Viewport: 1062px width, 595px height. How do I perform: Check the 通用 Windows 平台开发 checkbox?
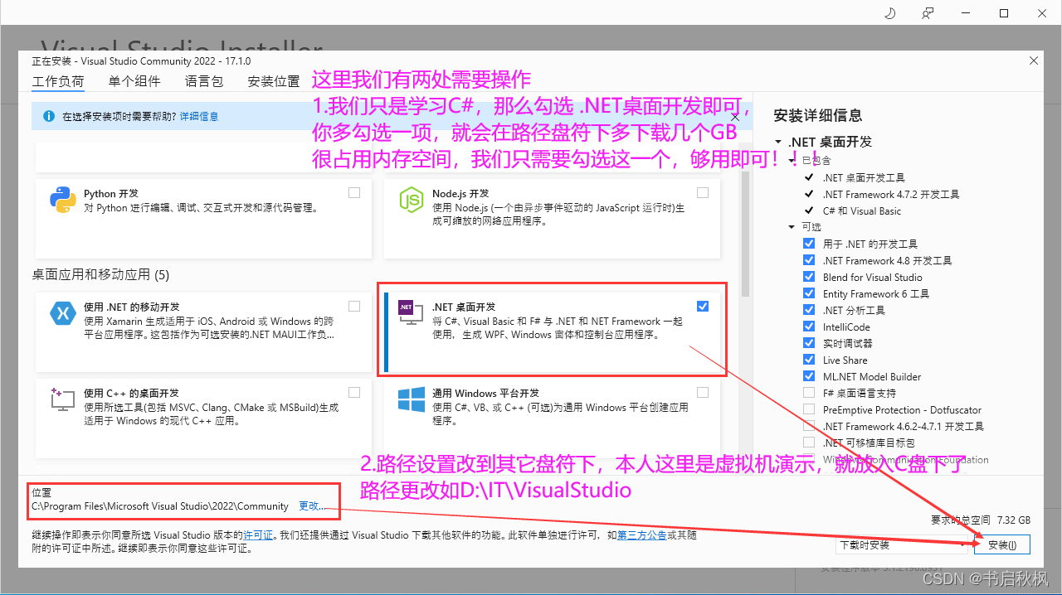point(703,392)
